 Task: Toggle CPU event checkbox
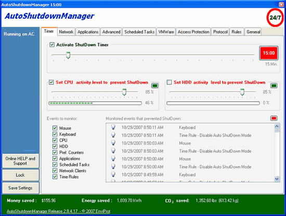click(55, 140)
